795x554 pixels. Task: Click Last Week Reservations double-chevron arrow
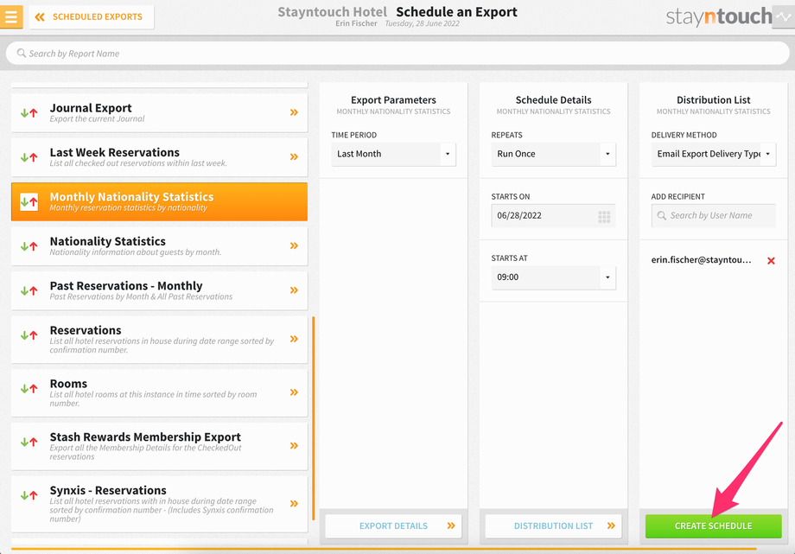pyautogui.click(x=294, y=156)
